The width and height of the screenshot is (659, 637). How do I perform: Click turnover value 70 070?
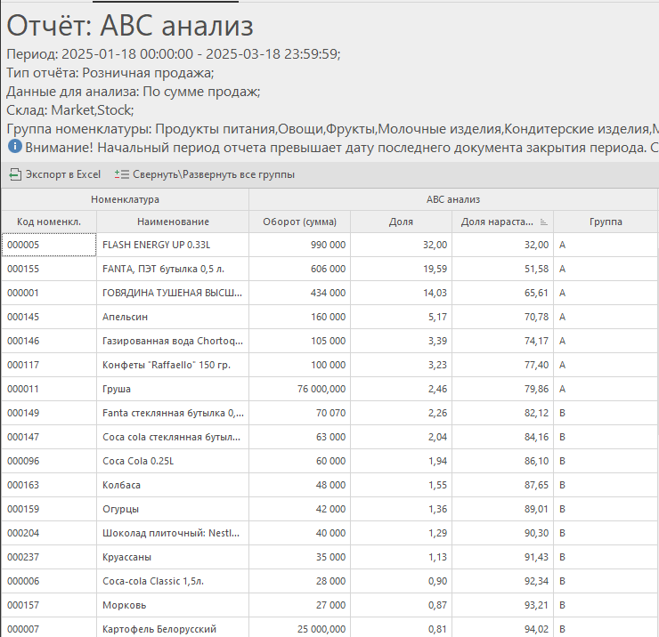point(299,413)
